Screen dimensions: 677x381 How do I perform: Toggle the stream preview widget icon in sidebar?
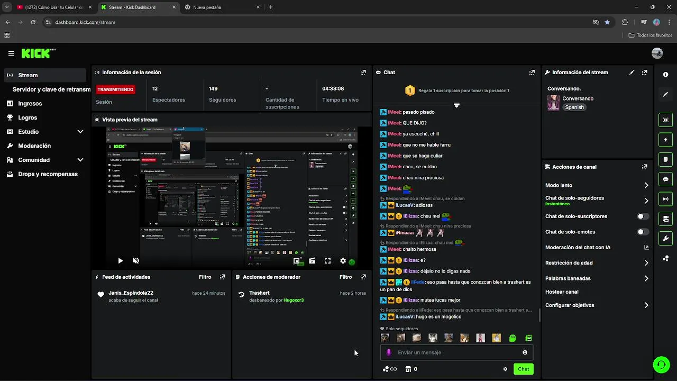(x=665, y=120)
